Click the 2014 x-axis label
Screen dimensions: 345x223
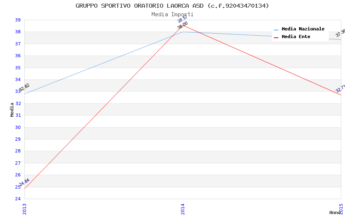point(183,209)
